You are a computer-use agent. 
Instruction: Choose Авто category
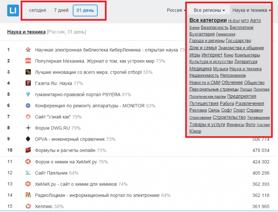255,21
